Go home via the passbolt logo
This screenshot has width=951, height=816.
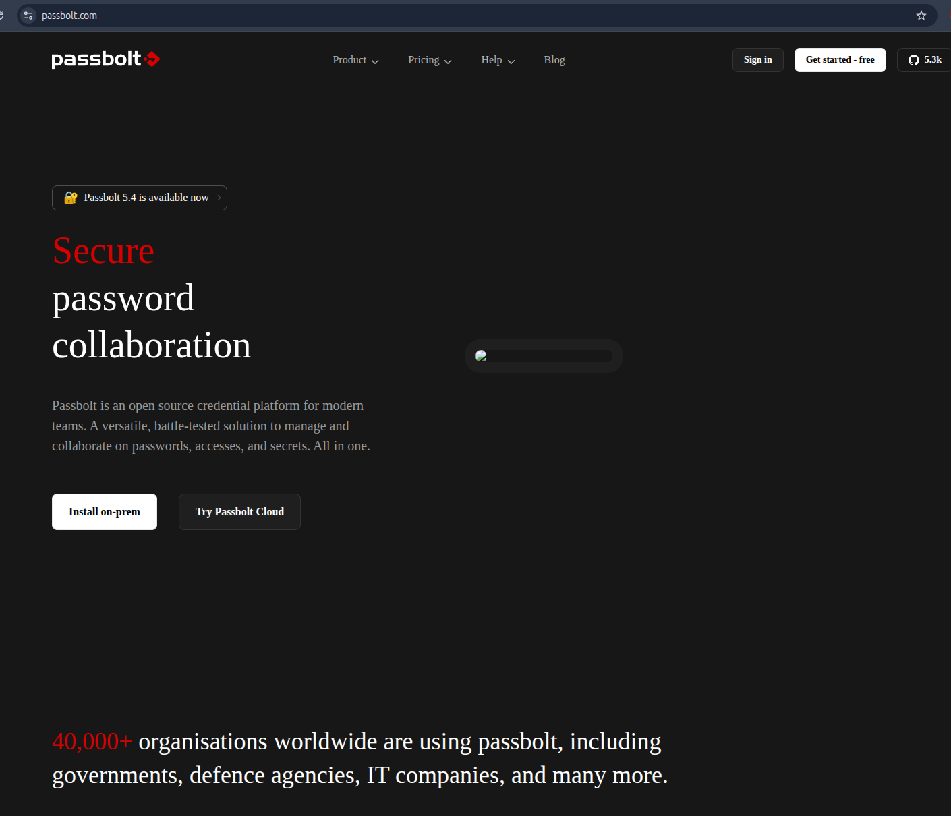[106, 60]
